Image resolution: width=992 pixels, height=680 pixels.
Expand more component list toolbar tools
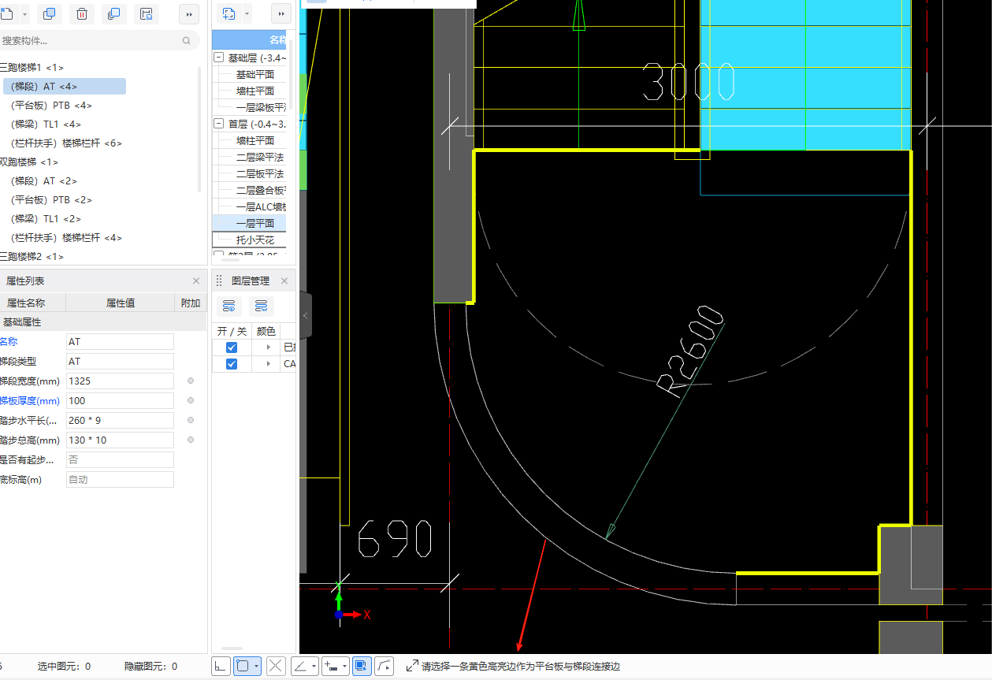click(x=189, y=14)
